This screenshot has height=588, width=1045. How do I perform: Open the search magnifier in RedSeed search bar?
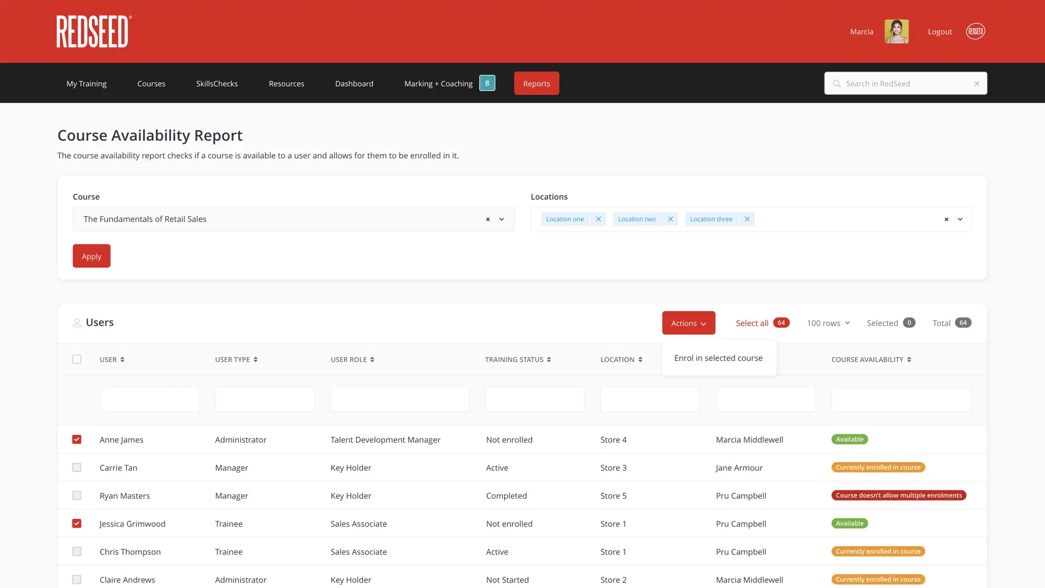(x=837, y=83)
